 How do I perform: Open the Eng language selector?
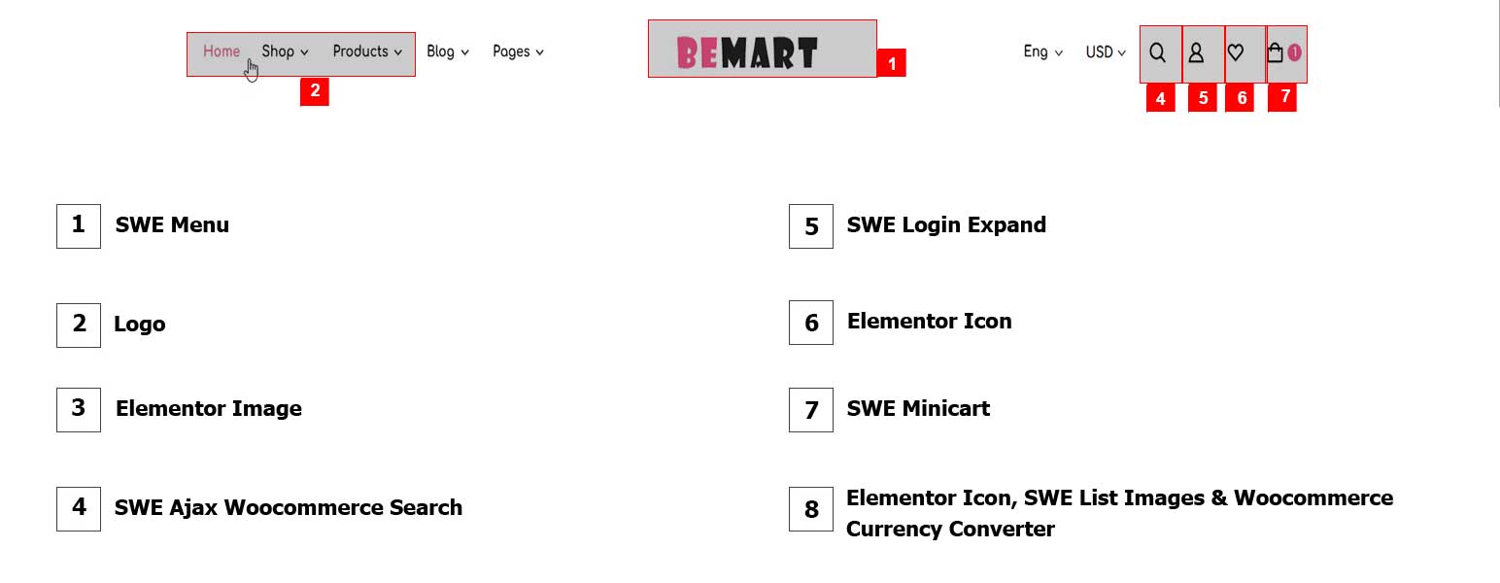(x=1042, y=51)
